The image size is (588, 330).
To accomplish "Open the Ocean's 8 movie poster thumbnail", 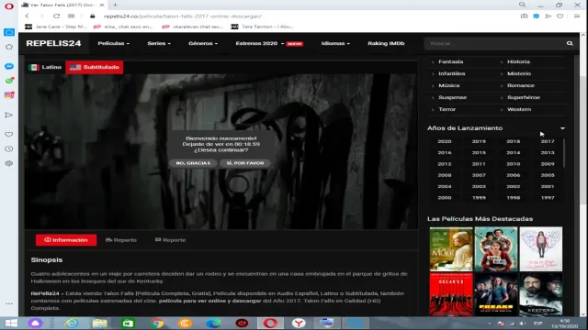I will point(451,294).
